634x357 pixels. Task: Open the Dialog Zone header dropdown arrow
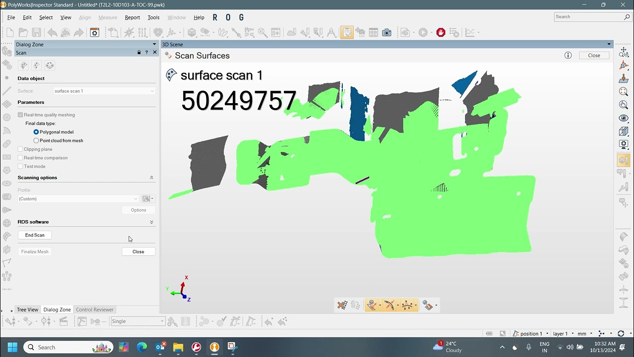[154, 44]
